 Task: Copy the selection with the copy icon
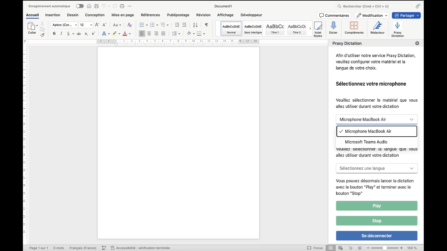(x=42, y=29)
